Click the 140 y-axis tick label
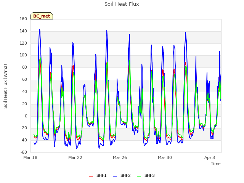The image size is (244, 183). point(23,31)
